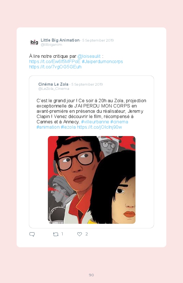
Task: Click the reply speech bubble icon
Action: [32, 234]
